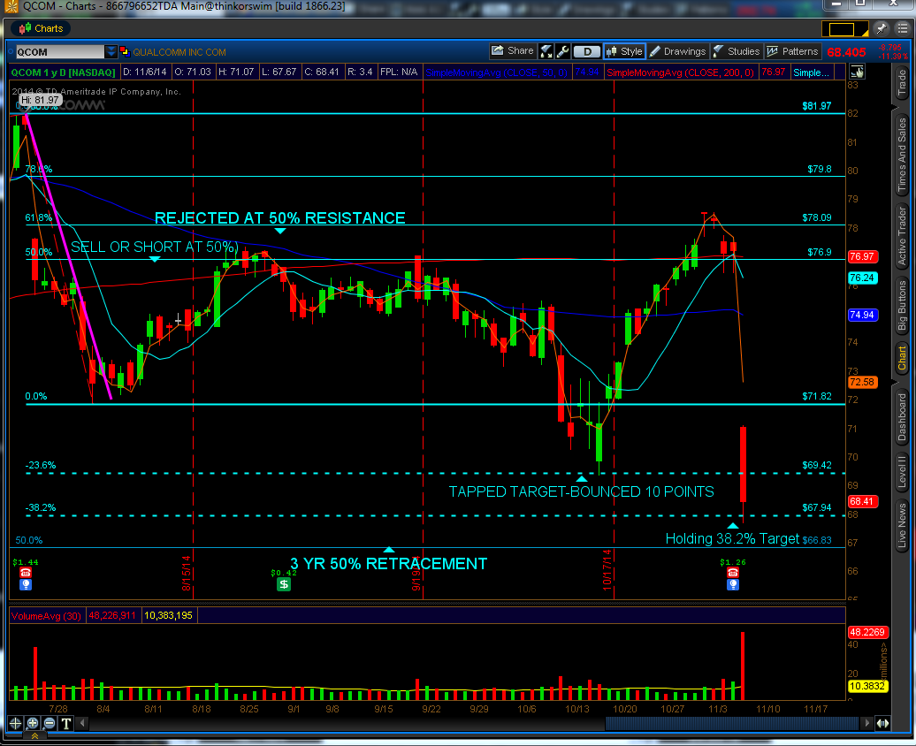
Task: Click the time axis expansion icon
Action: [x=882, y=723]
